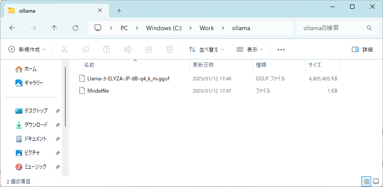This screenshot has height=187, width=383.
Task: Toggle the 詳細 details pane
Action: [x=362, y=50]
